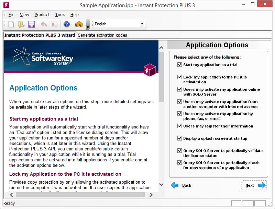This screenshot has width=275, height=209.
Task: Uncheck Lock my application to the PC
Action: coord(179,77)
